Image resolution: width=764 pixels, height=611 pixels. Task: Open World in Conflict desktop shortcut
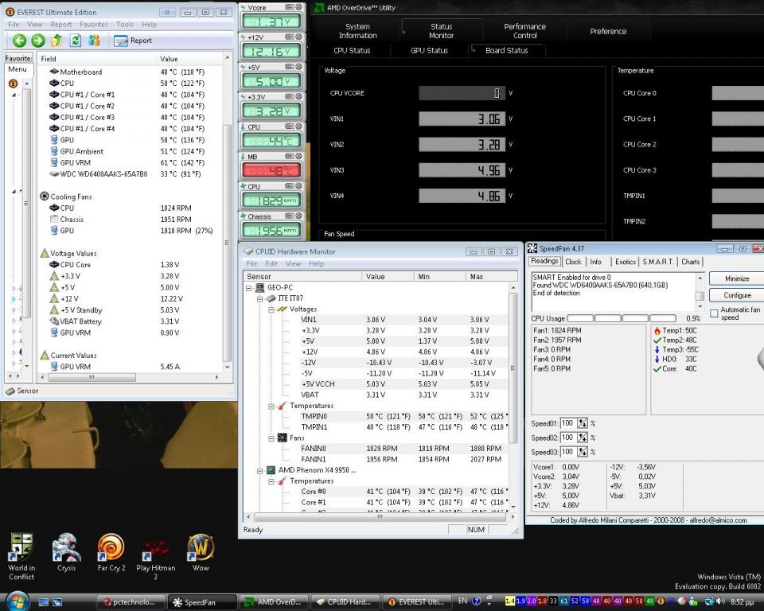click(x=21, y=556)
